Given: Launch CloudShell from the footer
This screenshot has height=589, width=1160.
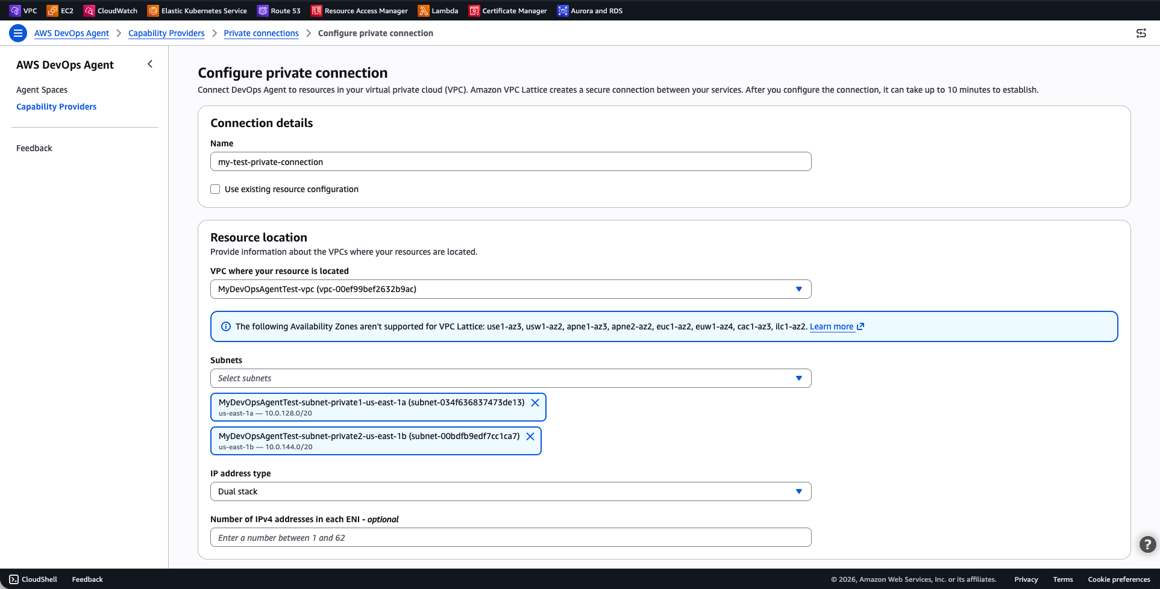Looking at the screenshot, I should (33, 579).
